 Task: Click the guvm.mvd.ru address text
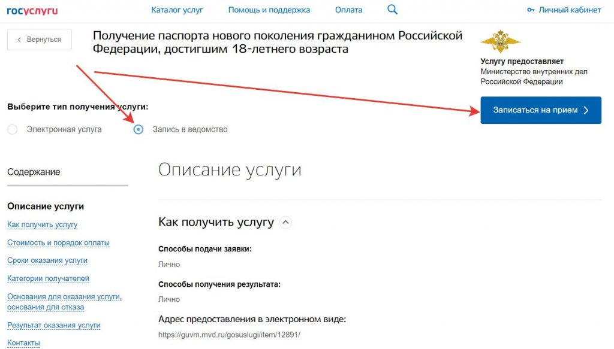(229, 335)
